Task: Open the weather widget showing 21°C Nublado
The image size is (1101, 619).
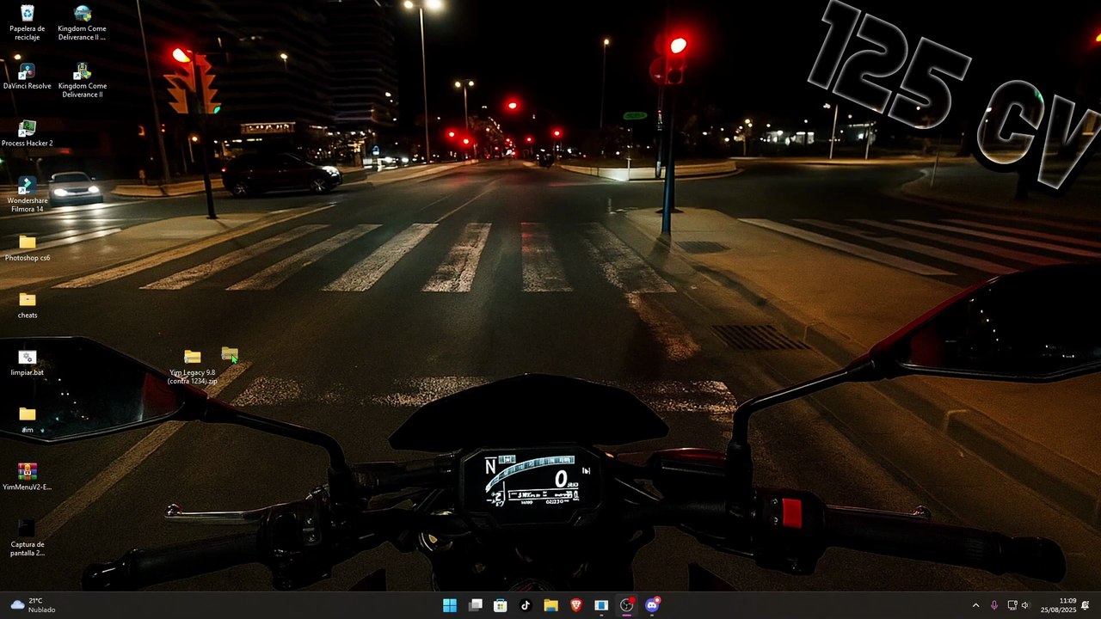Action: pos(33,605)
